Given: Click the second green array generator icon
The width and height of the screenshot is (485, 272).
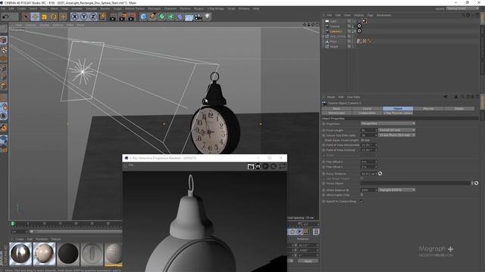Looking at the screenshot, I should pos(171,17).
